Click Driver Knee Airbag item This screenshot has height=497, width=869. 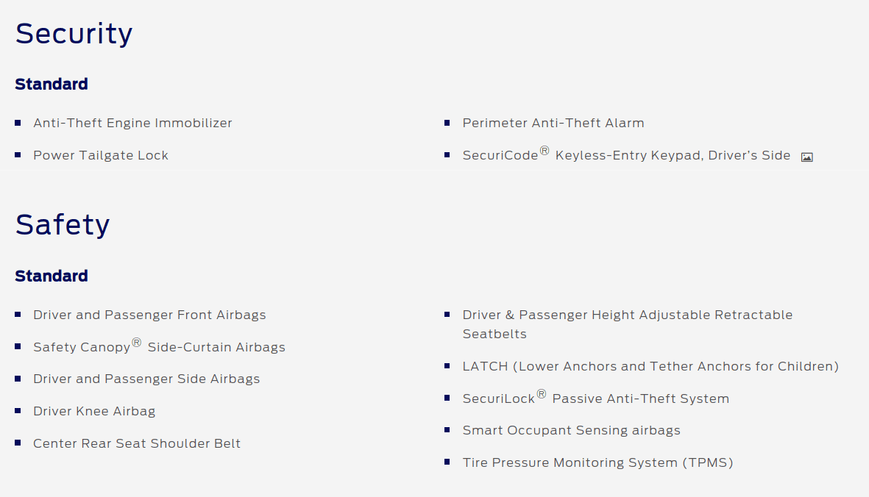click(94, 411)
